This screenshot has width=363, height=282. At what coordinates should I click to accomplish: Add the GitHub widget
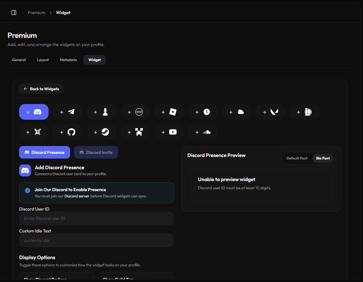tap(68, 132)
